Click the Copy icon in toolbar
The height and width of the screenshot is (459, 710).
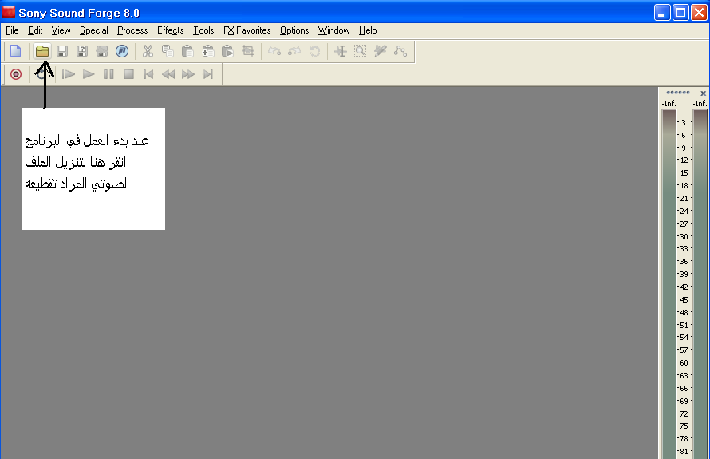(x=168, y=51)
